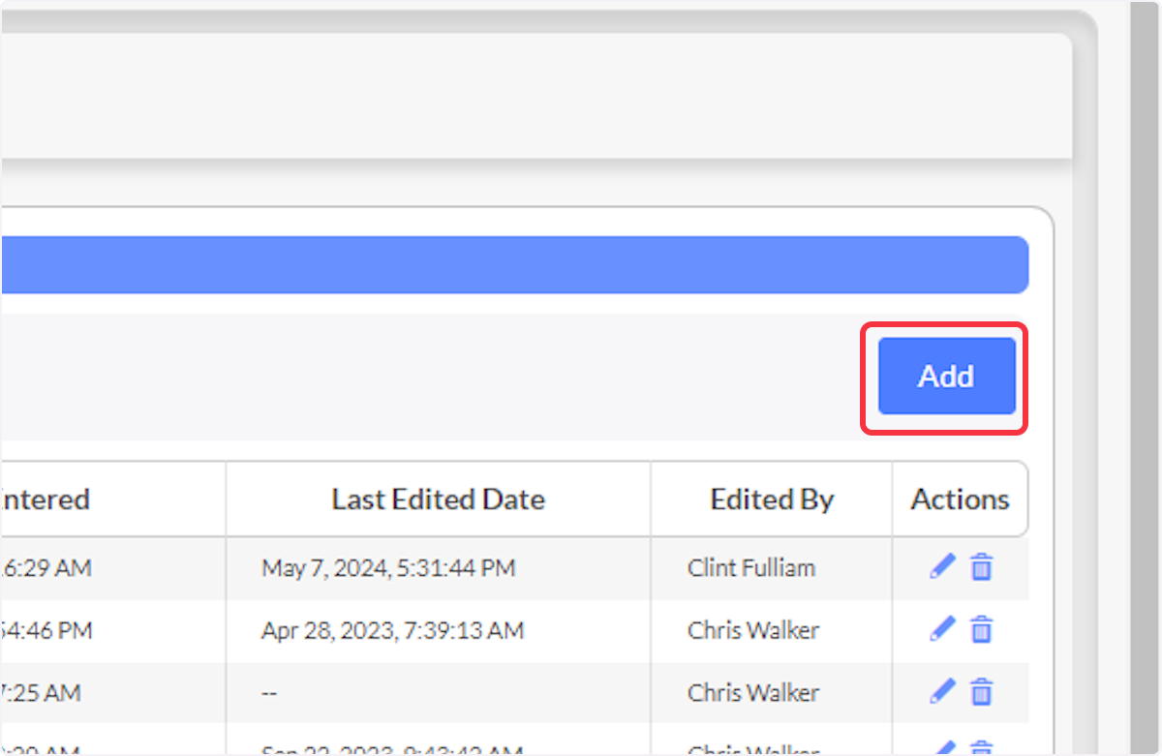Delete the Clint Fulliam row
Viewport: 1162px width, 756px height.
click(981, 567)
